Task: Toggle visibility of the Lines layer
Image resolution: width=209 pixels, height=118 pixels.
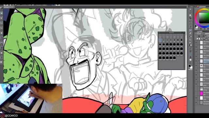Action: click(x=196, y=52)
